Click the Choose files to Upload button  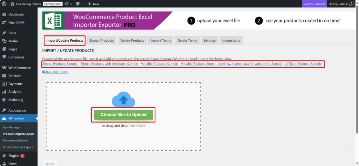(123, 115)
